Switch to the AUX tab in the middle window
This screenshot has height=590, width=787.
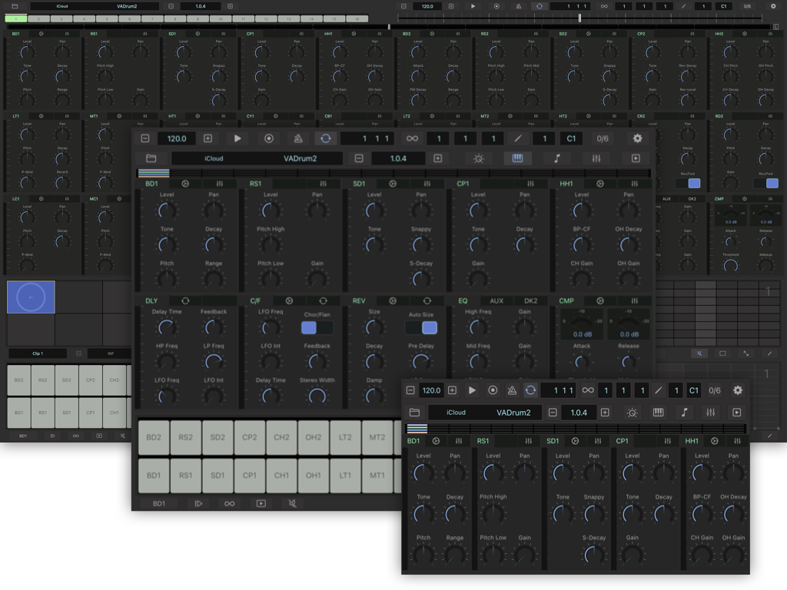[496, 300]
